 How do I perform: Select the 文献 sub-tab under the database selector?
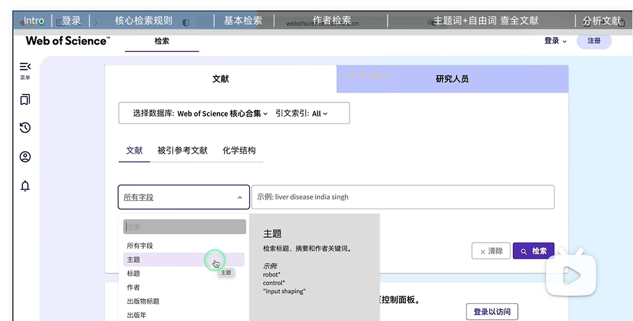click(134, 151)
